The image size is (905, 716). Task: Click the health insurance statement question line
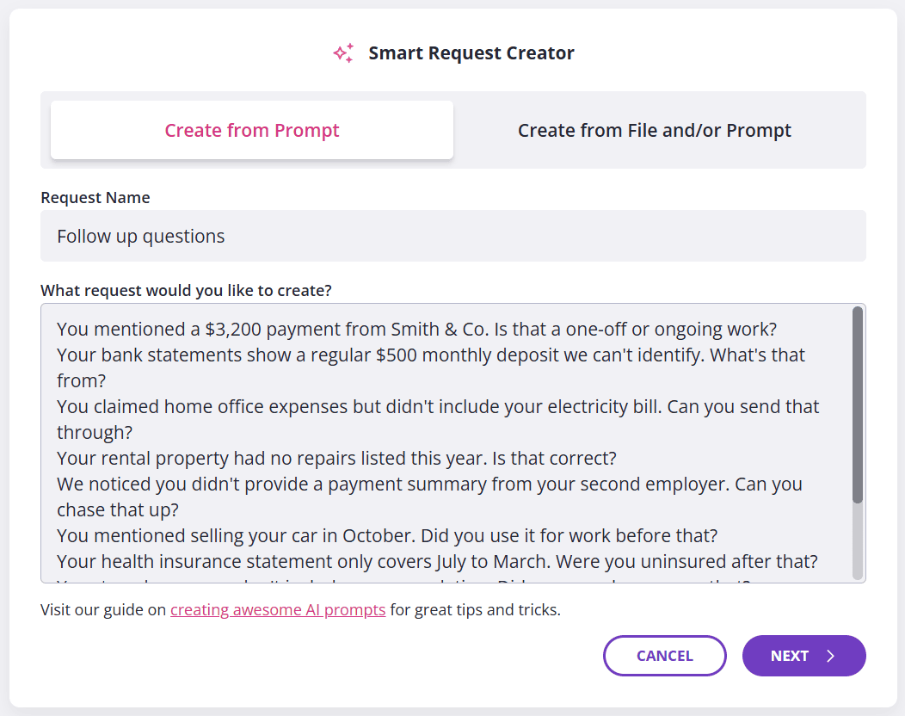point(437,561)
